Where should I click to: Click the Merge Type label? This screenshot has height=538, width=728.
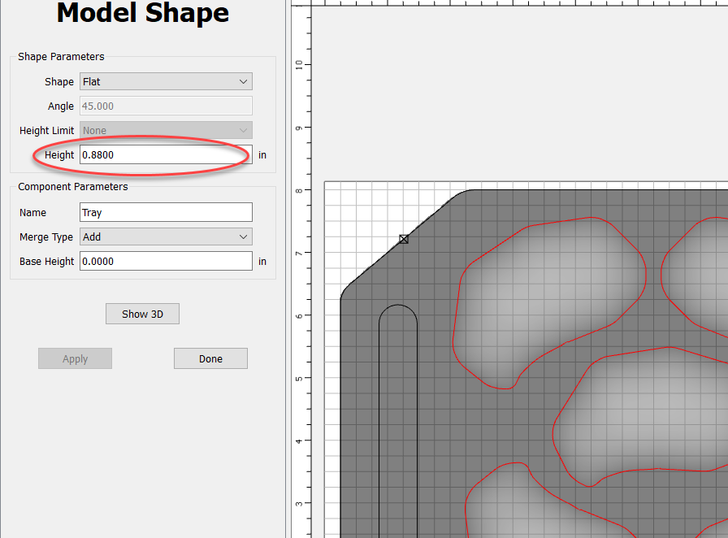coord(46,237)
